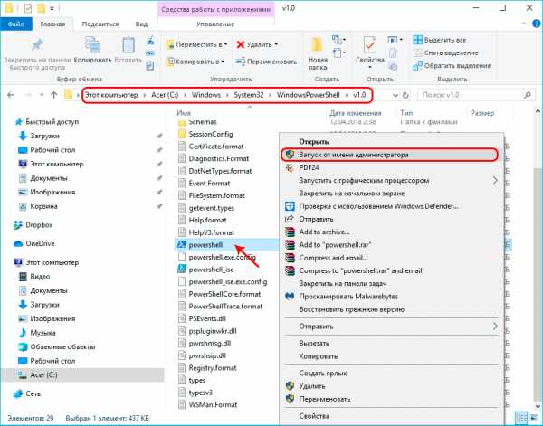Click the up-folder arrow in address bar

[53, 95]
